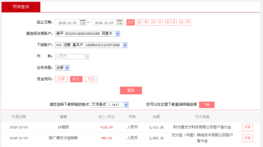Select the 近一周 date range option
This screenshot has height=147, width=263.
(x=143, y=22)
